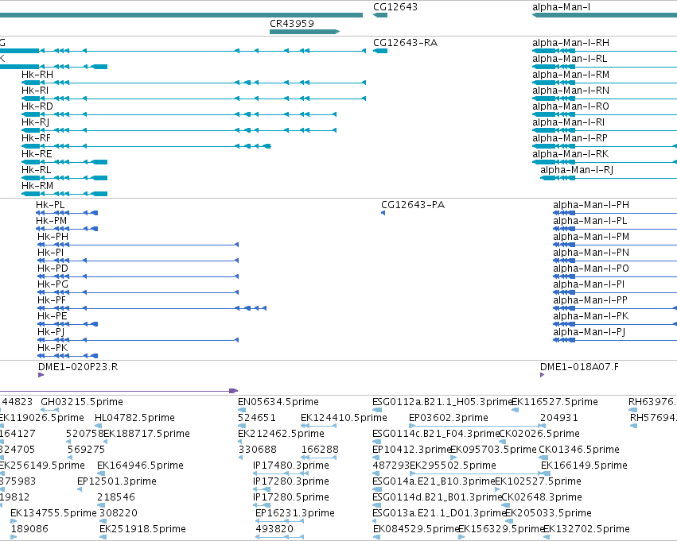The height and width of the screenshot is (541, 677).
Task: Click the alpha-Man-I-RI transcript label
Action: point(568,122)
